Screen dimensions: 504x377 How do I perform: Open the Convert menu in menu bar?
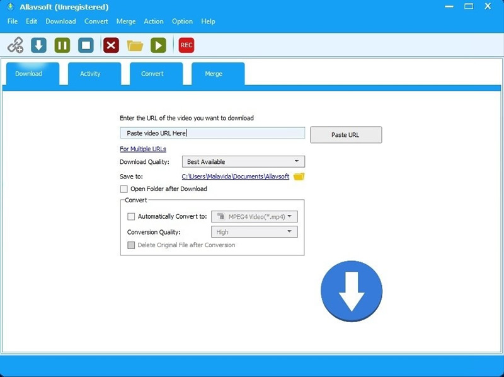(x=96, y=21)
